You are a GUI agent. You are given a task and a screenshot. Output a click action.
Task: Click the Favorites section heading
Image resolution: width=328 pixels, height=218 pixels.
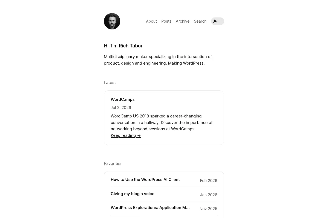113,163
